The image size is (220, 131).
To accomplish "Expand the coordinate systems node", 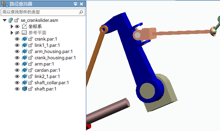I will (x=12, y=26).
